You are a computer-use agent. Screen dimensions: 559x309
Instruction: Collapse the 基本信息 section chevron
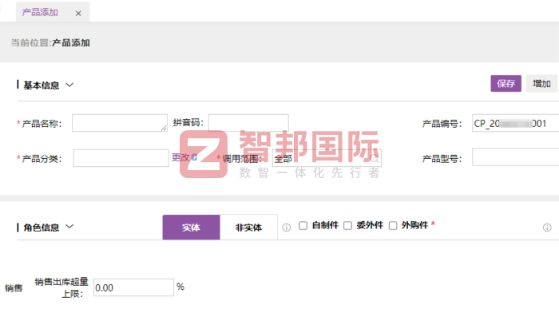(69, 85)
